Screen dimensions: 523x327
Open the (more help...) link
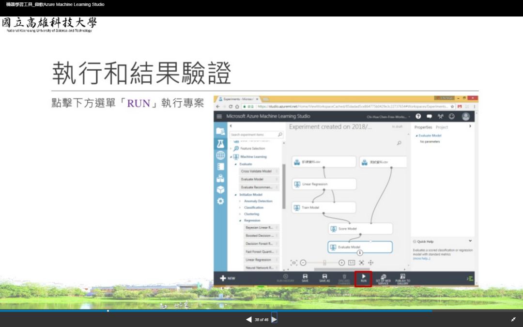point(421,259)
